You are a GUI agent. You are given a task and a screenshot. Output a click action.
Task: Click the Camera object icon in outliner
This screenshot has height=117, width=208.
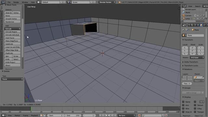[x=184, y=16]
